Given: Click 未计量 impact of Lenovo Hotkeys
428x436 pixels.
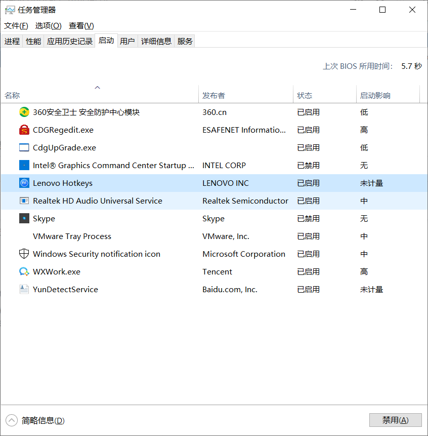Looking at the screenshot, I should tap(372, 183).
